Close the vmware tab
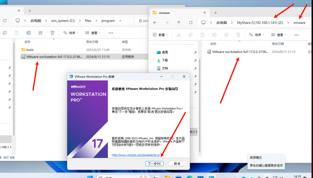Viewport: 313px width, 178px height. pos(204,13)
